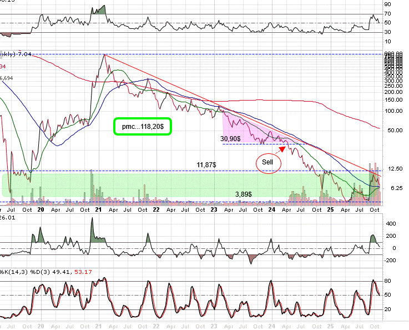Select the 3,89$ support label
Screen dimensions: 409x330
click(243, 194)
